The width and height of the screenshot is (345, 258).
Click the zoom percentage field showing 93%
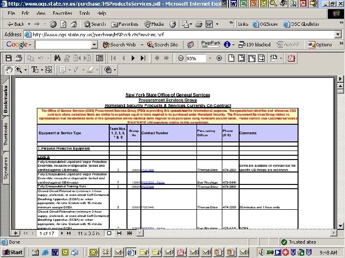195,58
